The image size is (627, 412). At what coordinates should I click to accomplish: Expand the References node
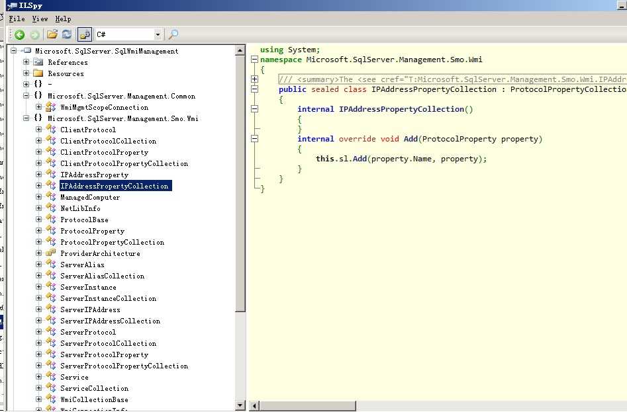coord(26,62)
